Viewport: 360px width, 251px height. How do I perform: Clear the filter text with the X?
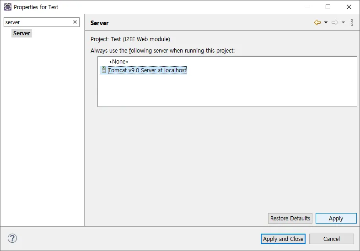coord(75,22)
